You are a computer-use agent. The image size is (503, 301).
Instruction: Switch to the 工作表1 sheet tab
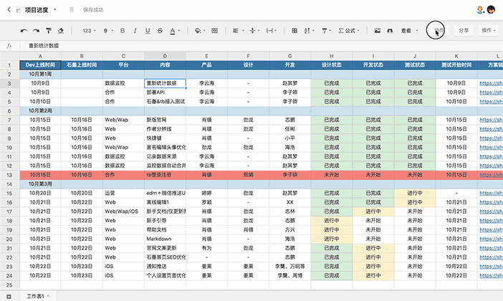click(x=37, y=295)
